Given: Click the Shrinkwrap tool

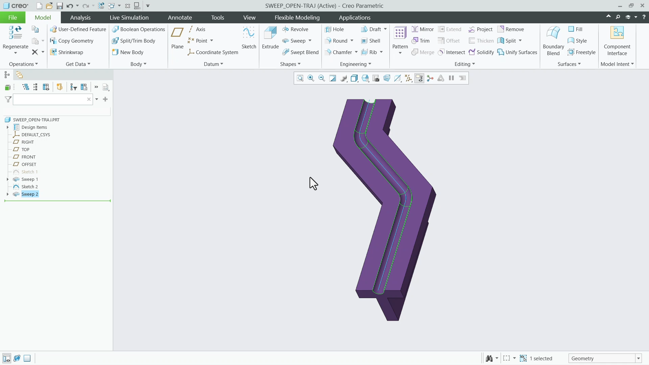Looking at the screenshot, I should pyautogui.click(x=67, y=52).
